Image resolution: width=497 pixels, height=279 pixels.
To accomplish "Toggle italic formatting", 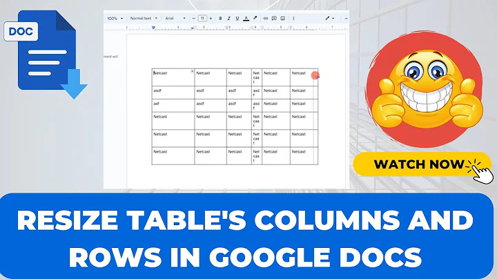I will coord(228,19).
